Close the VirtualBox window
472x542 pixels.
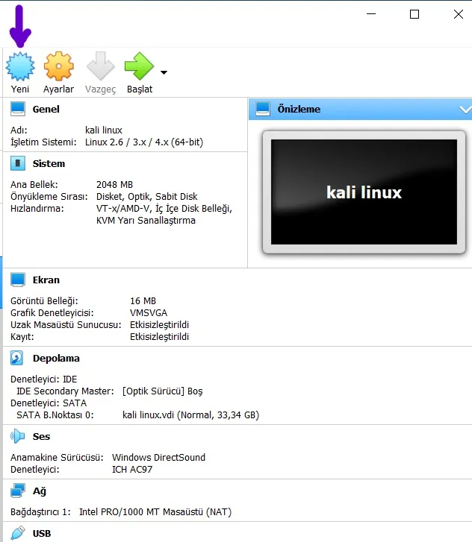(459, 14)
